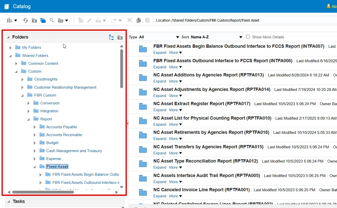Image resolution: width=337 pixels, height=208 pixels.
Task: Expand the Accounts Payable folder node
Action: click(x=35, y=127)
